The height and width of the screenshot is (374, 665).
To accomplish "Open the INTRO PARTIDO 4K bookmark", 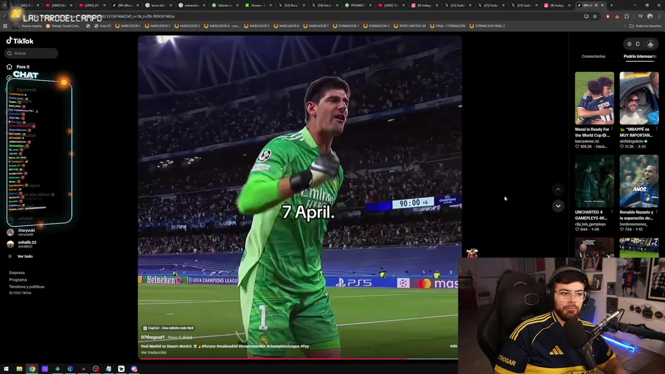I will point(410,25).
